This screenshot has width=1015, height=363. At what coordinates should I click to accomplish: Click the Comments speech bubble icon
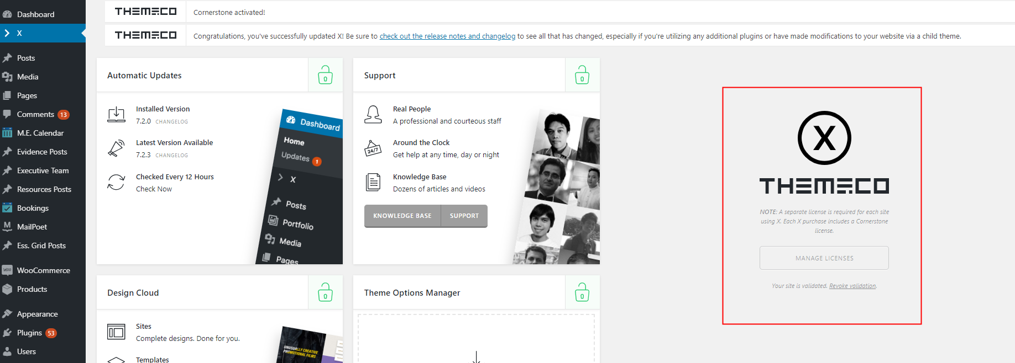pyautogui.click(x=7, y=114)
